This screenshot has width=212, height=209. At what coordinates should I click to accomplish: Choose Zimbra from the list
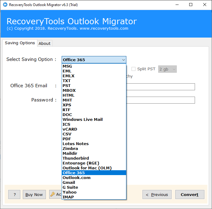[x=94, y=149]
